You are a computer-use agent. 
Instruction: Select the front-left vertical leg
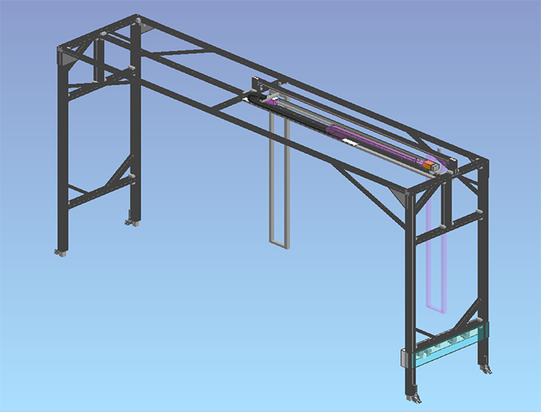(63, 156)
